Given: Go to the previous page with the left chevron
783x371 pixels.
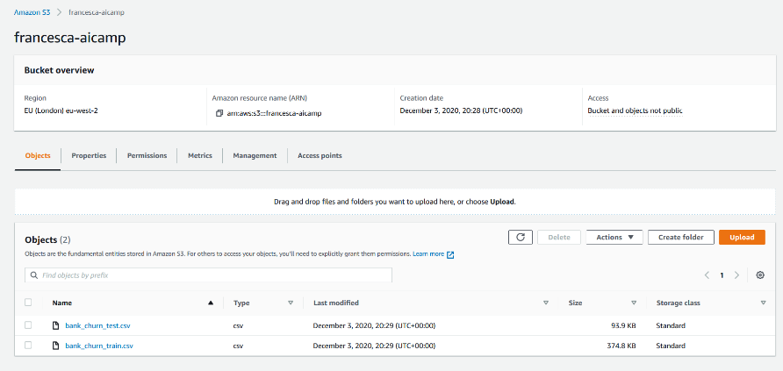Looking at the screenshot, I should coord(707,275).
